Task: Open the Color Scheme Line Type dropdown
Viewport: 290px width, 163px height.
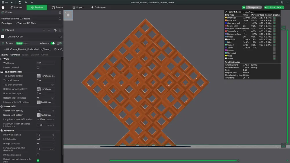Action: pos(258,12)
